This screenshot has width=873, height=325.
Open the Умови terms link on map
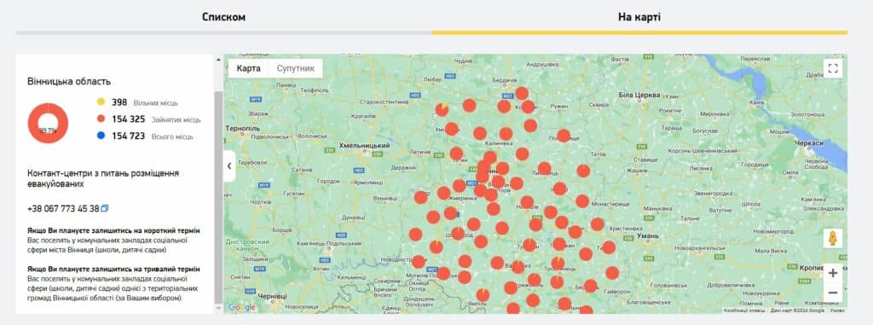pos(837,310)
